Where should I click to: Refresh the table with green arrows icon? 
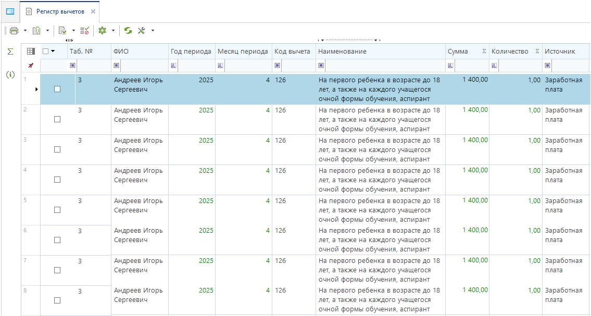click(128, 31)
